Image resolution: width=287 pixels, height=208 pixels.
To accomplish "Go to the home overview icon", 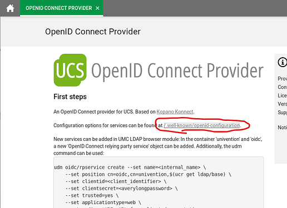I will coord(10,8).
